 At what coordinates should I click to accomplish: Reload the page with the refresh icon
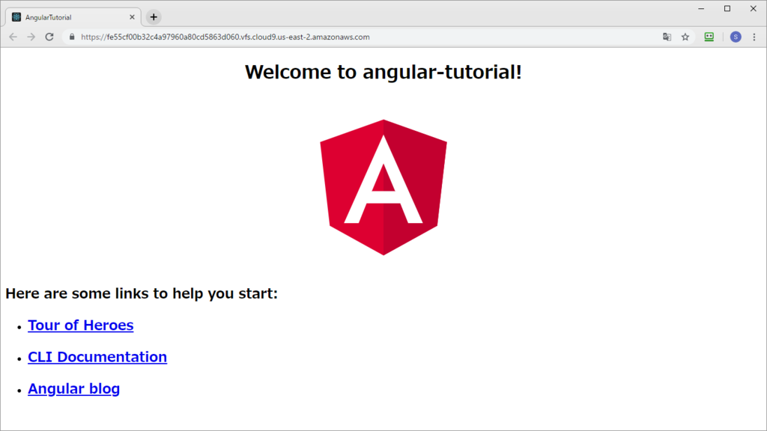click(x=49, y=37)
